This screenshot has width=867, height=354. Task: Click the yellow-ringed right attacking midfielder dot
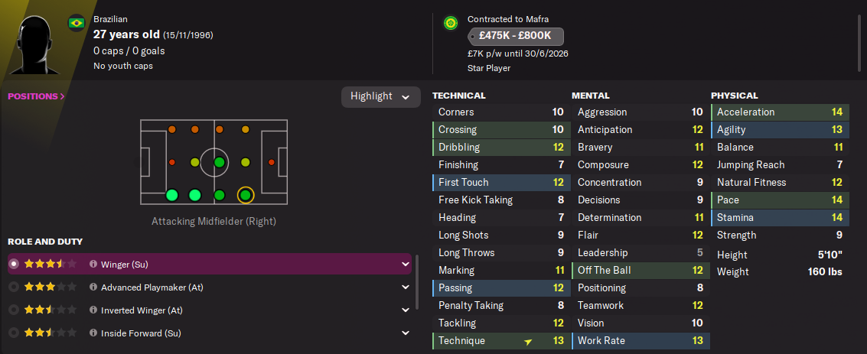[245, 195]
